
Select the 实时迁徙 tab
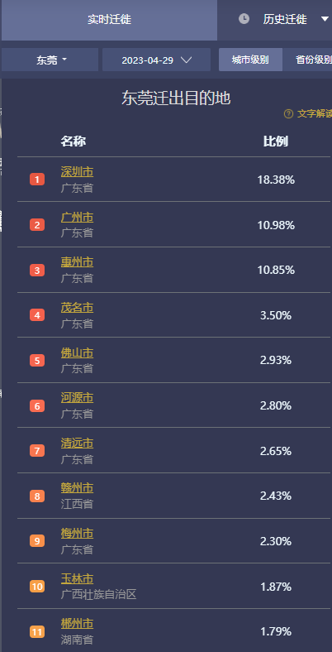click(x=109, y=20)
